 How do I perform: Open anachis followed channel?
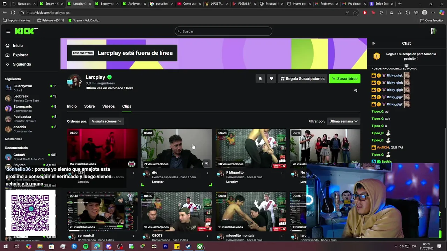pyautogui.click(x=31, y=129)
